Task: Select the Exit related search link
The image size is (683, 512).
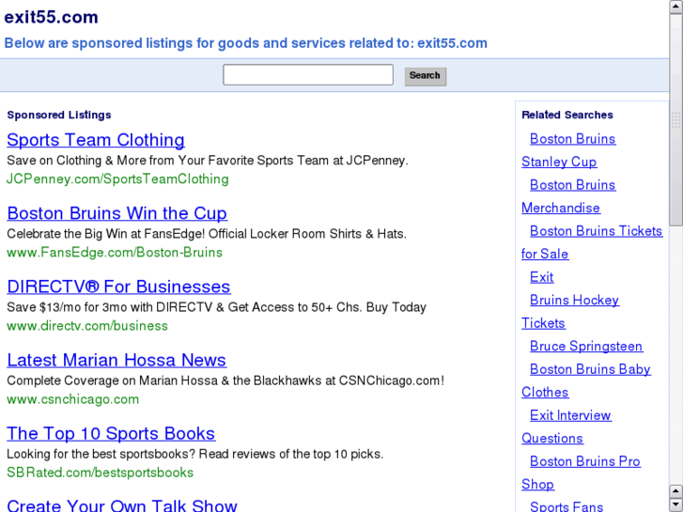Action: pyautogui.click(x=541, y=277)
